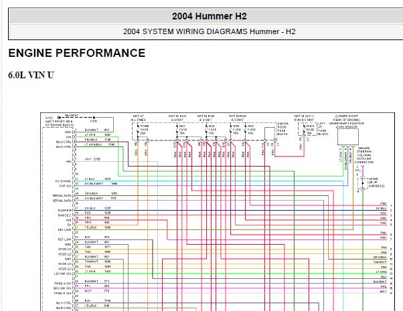Select the "2004 SYSTEM WIRING DIAGRAMS Hummer - H2" subtitle

(210, 31)
